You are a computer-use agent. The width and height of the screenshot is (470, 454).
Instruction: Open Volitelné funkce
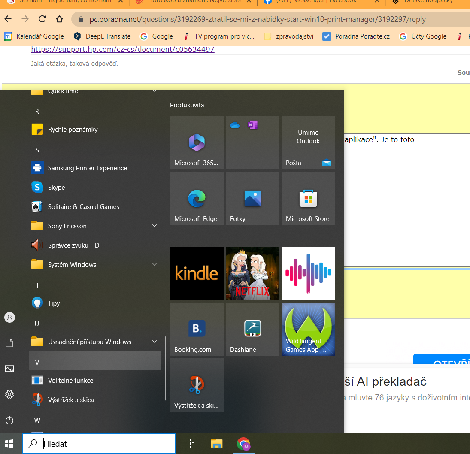(95, 381)
